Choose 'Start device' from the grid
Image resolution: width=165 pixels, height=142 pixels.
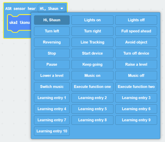[93, 53]
